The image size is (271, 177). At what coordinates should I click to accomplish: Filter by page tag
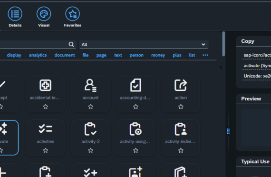click(x=101, y=55)
